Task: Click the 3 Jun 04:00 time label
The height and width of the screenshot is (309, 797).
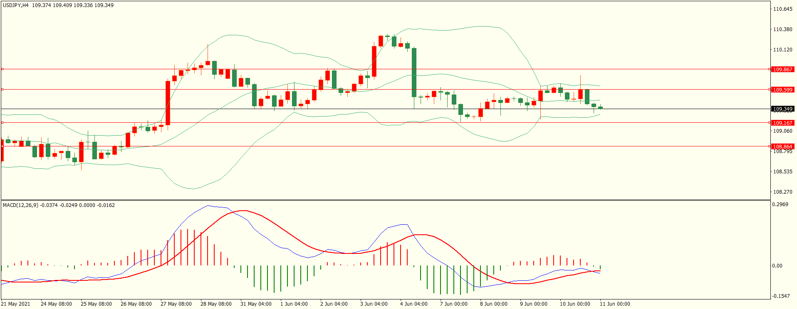Action: [x=374, y=304]
